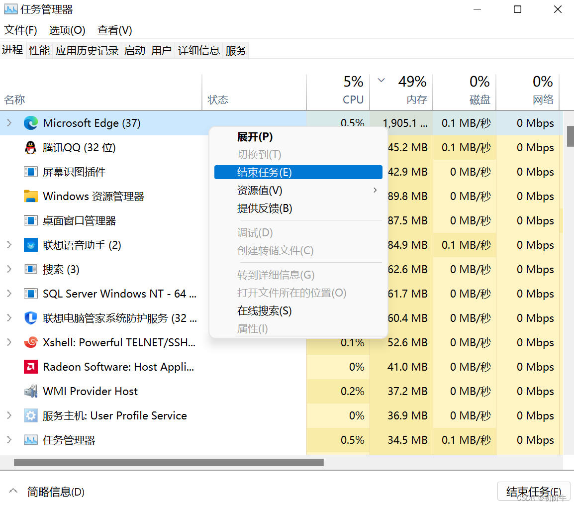Click the Windows 资源管理器 folder icon

[x=31, y=196]
